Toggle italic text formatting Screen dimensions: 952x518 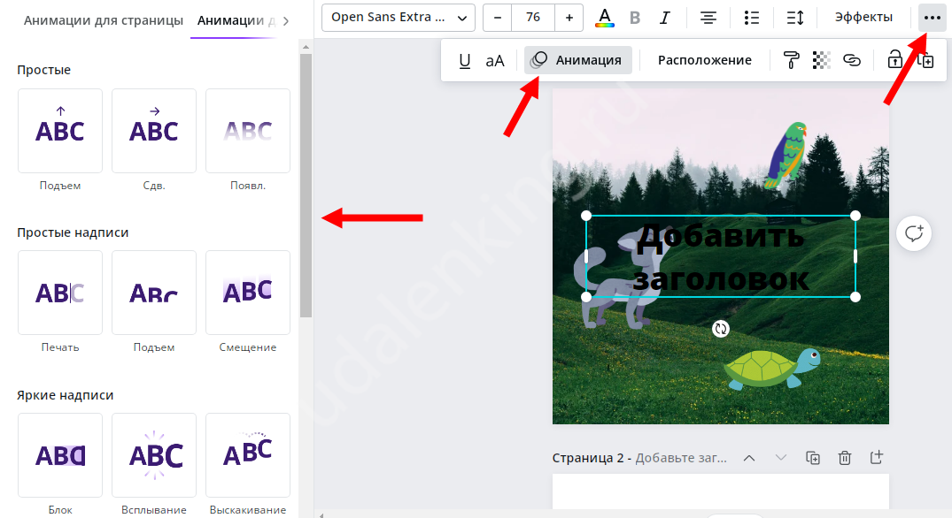pos(665,18)
